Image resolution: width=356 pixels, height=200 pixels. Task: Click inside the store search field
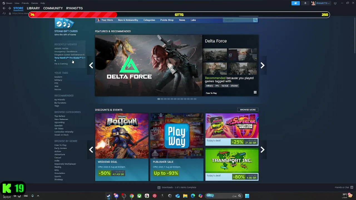coord(238,20)
